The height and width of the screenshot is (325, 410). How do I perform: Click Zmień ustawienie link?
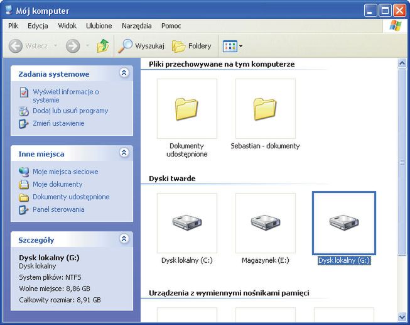[58, 123]
